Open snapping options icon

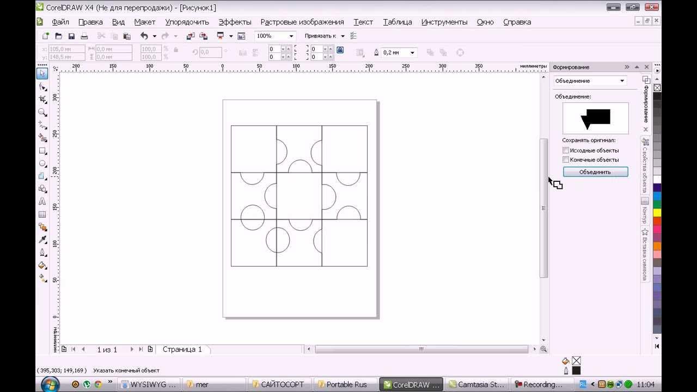pyautogui.click(x=353, y=36)
